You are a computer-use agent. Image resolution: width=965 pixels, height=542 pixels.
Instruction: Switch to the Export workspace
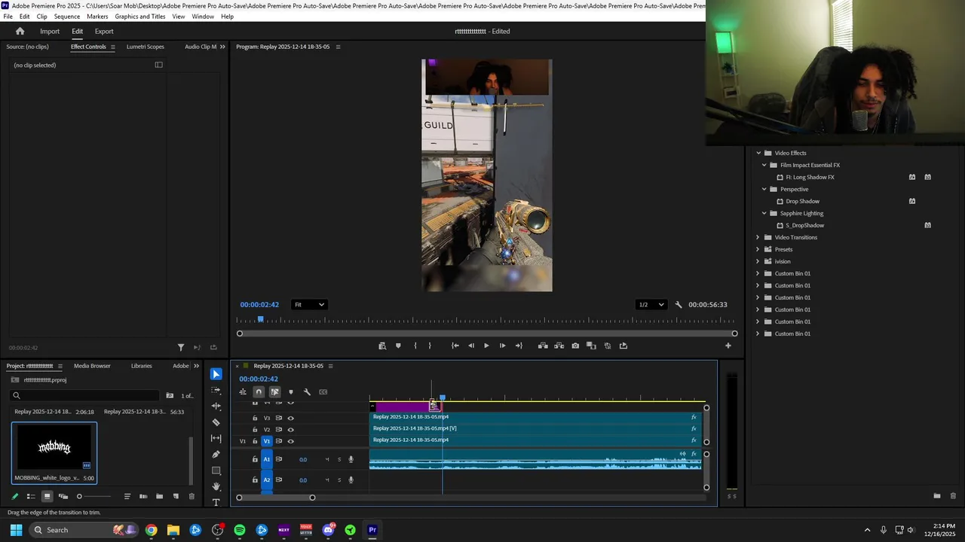pyautogui.click(x=104, y=32)
